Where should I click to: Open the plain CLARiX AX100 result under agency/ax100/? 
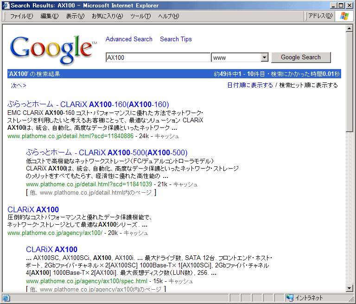33,209
